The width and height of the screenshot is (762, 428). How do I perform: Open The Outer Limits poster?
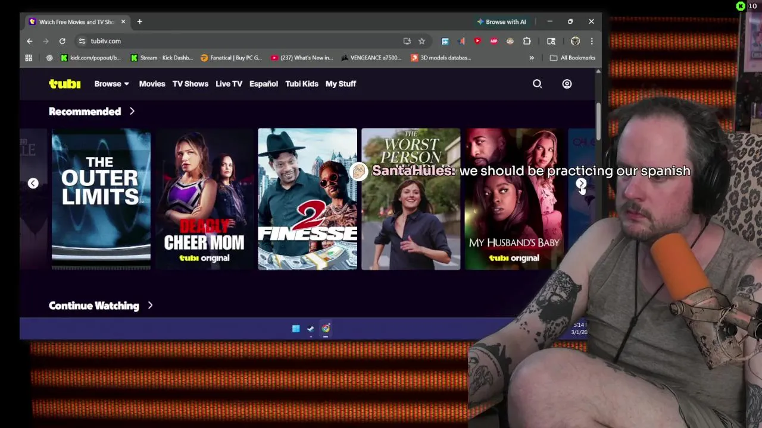pyautogui.click(x=101, y=199)
